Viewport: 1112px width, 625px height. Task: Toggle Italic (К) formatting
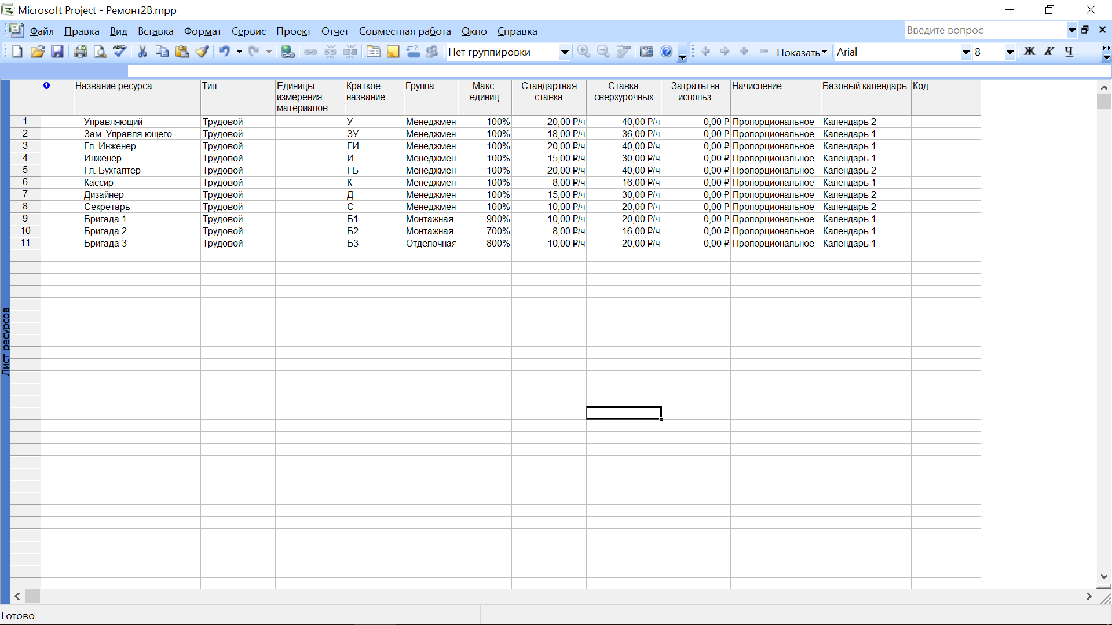(1049, 52)
